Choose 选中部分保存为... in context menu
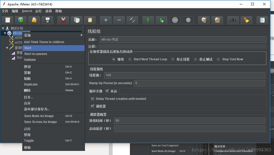The image size is (274, 155). 54,109
